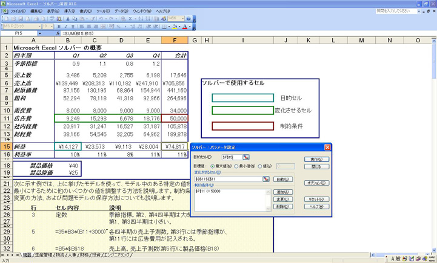The width and height of the screenshot is (437, 263).
Task: Click the Copy icon
Action: pos(75,19)
